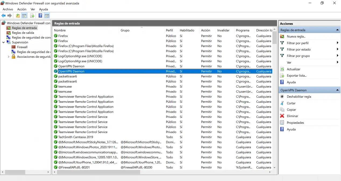Click the scroll-right arrow of the tree pane
The width and height of the screenshot is (341, 181).
[48, 172]
